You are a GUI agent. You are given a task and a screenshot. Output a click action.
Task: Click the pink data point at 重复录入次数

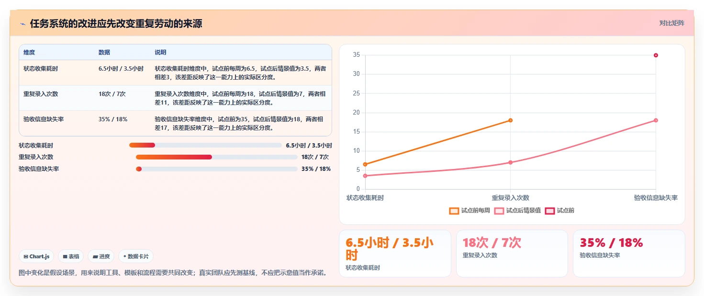pos(511,162)
